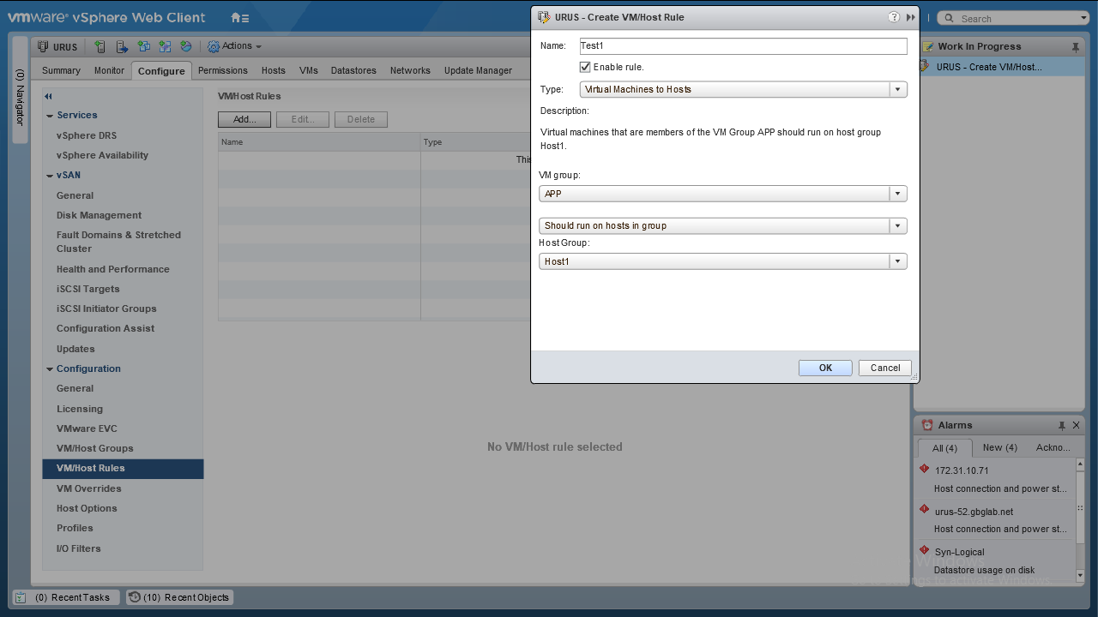Screen dimensions: 1098x617
Task: Toggle the Enable rule checkbox
Action: click(x=585, y=67)
